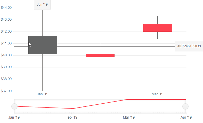This screenshot has width=203, height=123.
Task: Click the upper wick of February candlestick
Action: 100,48
